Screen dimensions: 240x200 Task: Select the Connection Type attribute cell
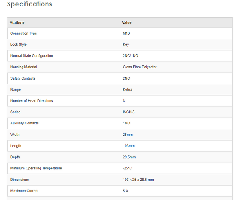click(24, 33)
